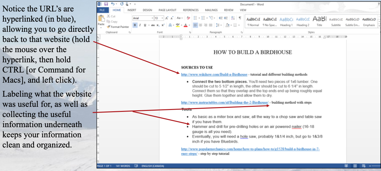Switch to the INSERT ribbon tab
The image size is (381, 171).
point(131,10)
